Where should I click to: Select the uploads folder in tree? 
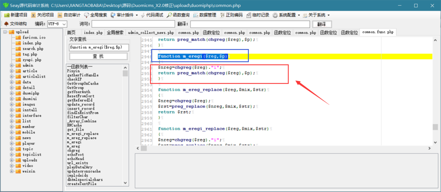[x=30, y=160]
